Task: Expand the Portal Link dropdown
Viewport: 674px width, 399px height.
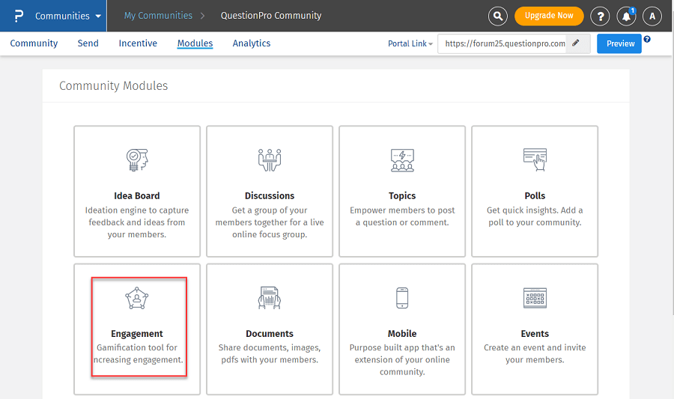Action: coord(410,43)
